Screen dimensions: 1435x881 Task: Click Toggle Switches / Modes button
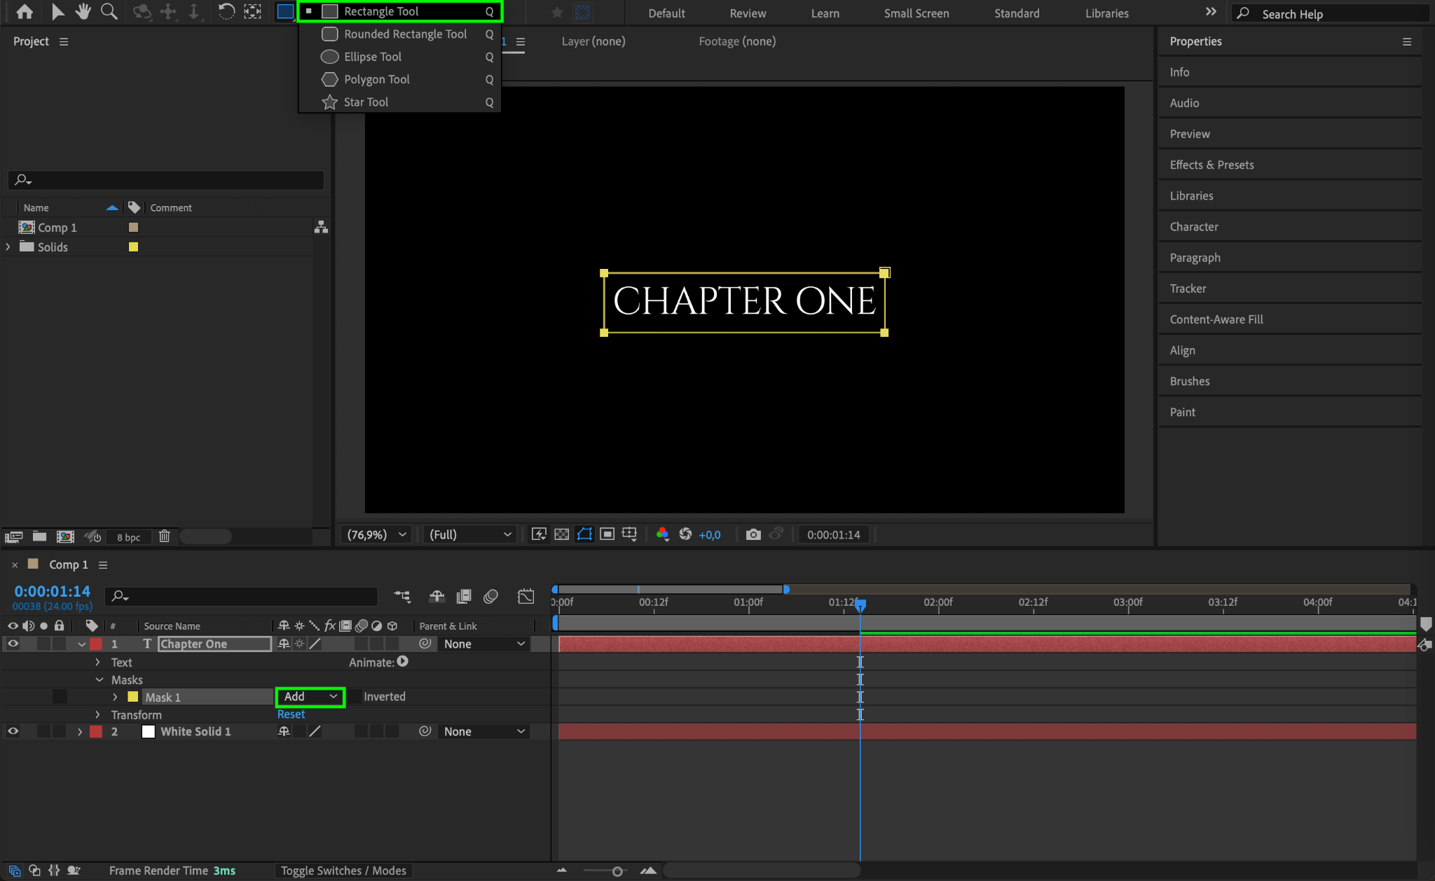tap(343, 870)
